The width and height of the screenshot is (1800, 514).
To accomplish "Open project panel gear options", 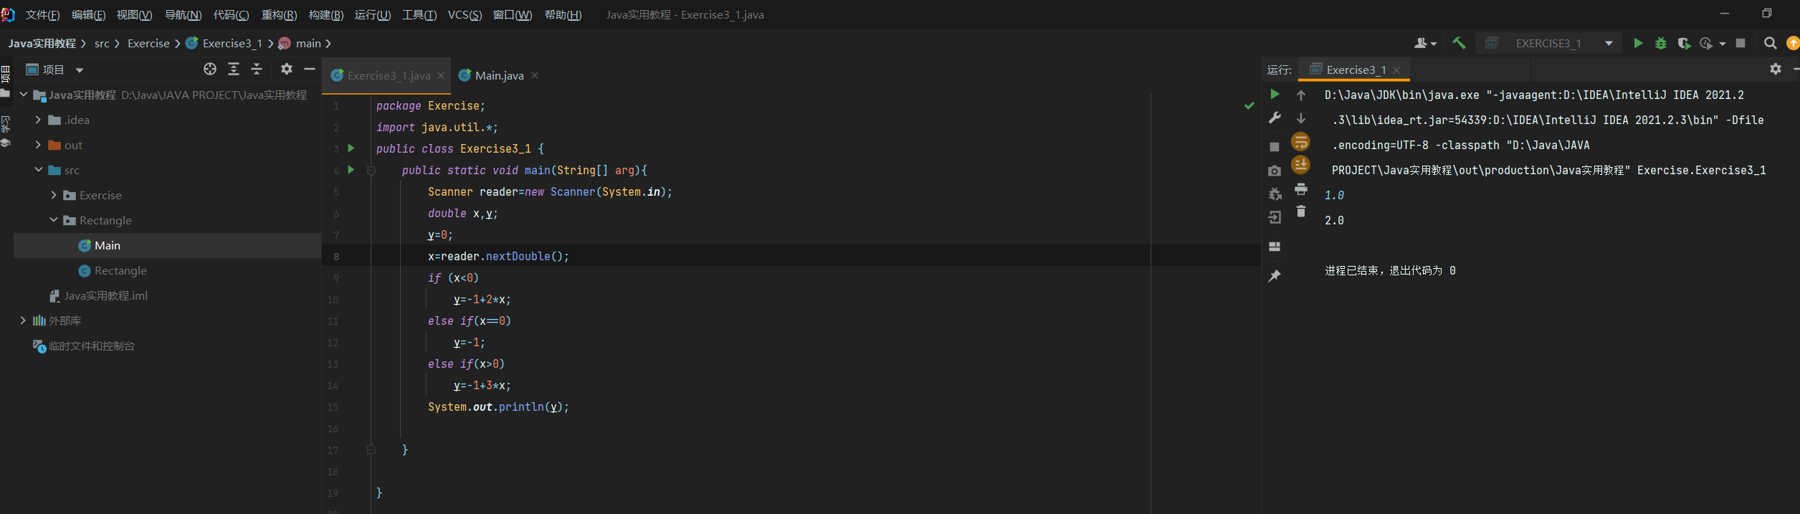I will [x=287, y=69].
